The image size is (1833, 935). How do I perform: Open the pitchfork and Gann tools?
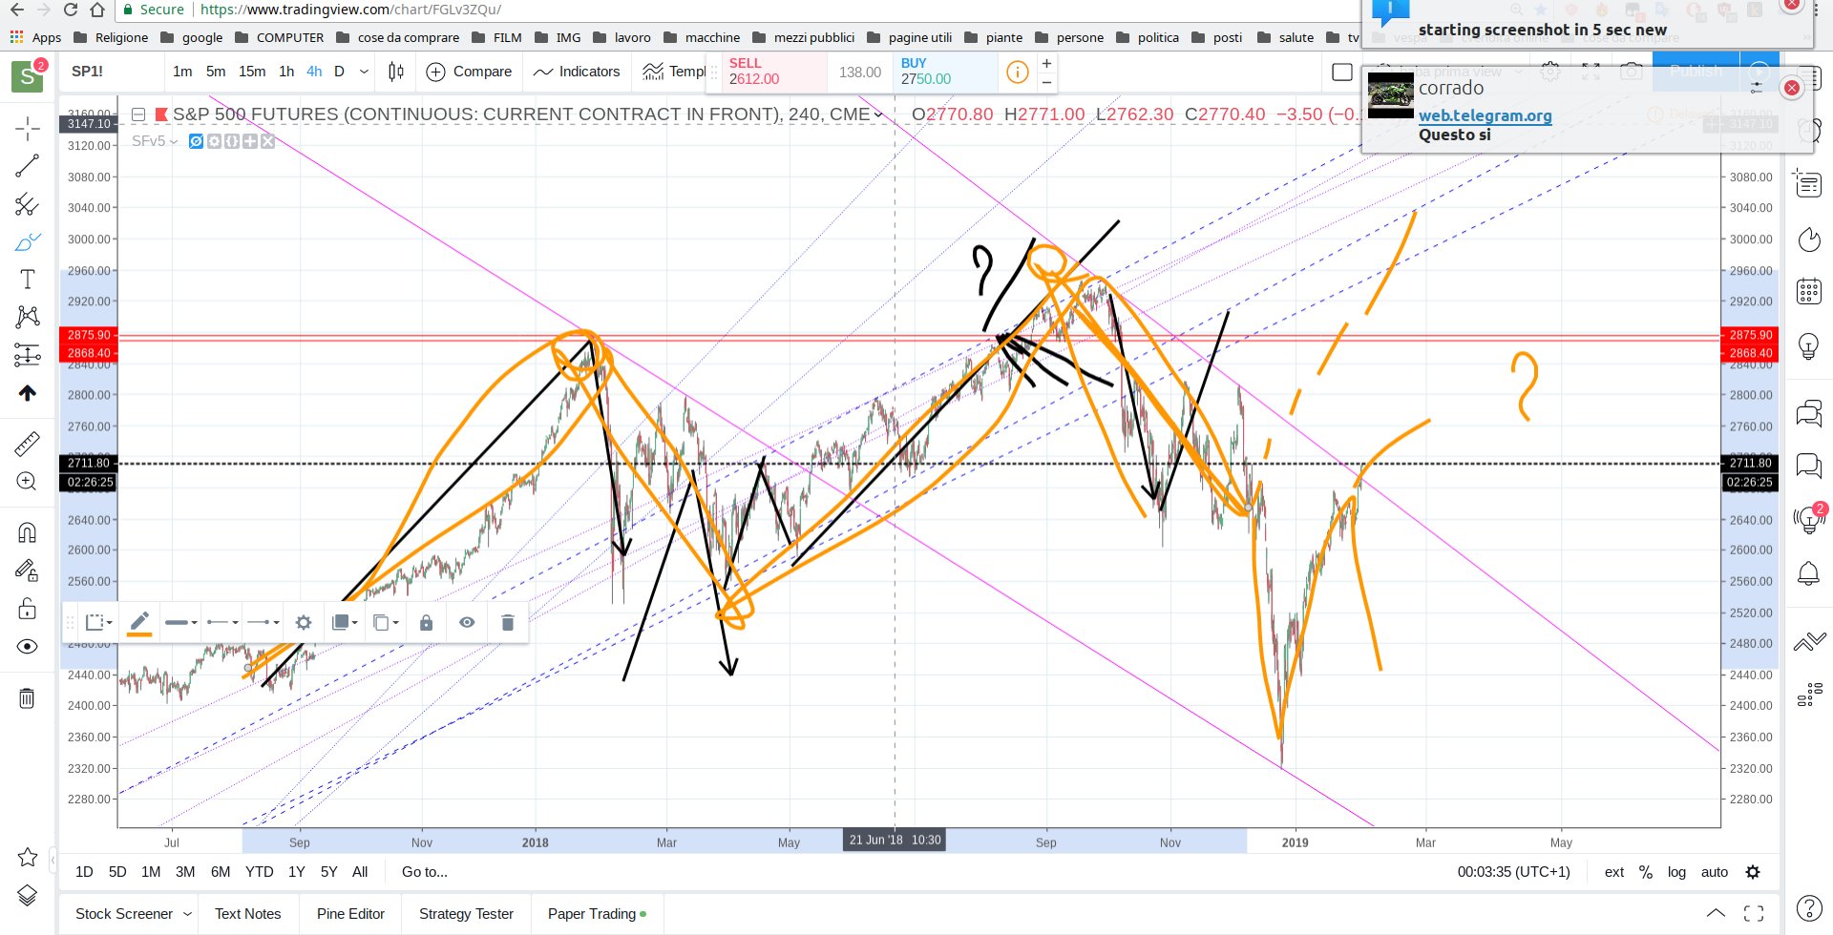coord(28,204)
